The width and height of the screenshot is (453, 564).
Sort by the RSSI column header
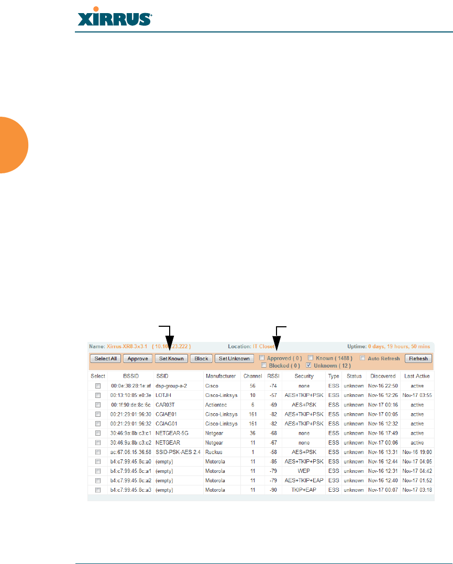pyautogui.click(x=273, y=376)
